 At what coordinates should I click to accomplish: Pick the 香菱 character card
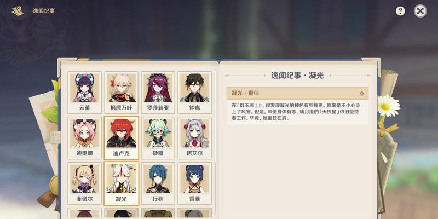pyautogui.click(x=194, y=183)
